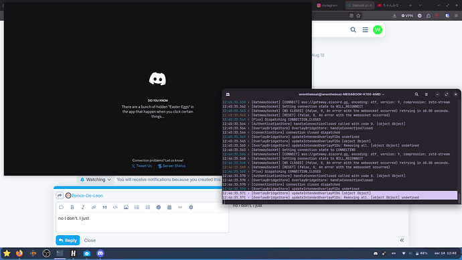462x260 pixels.
Task: Bookmark this page with the star icon
Action: (358, 15)
